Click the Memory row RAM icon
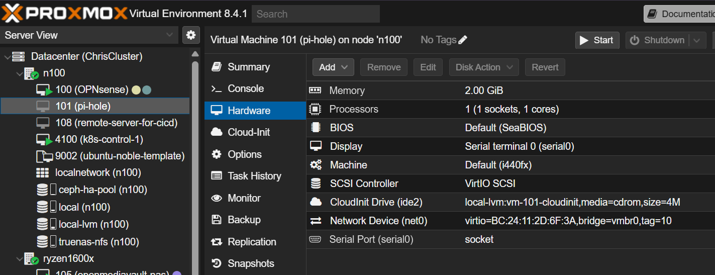Screen dimensions: 715x275 pyautogui.click(x=315, y=90)
